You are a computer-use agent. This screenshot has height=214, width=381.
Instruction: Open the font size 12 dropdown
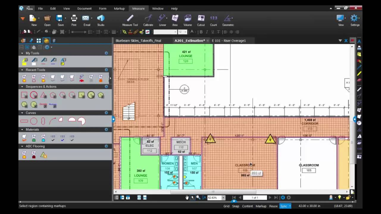coord(185,32)
